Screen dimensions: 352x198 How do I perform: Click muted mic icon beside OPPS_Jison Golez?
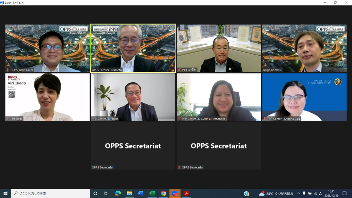(x=8, y=70)
